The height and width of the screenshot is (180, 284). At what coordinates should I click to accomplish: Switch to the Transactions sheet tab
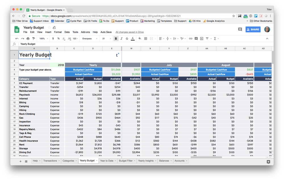(x=51, y=161)
